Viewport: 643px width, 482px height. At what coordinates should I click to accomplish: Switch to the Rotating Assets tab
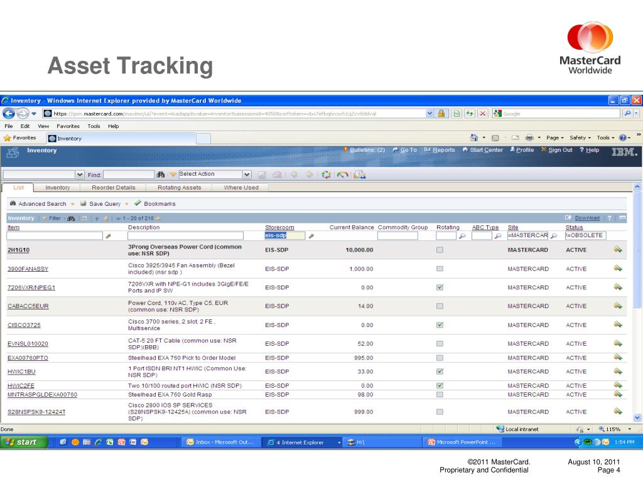[179, 188]
